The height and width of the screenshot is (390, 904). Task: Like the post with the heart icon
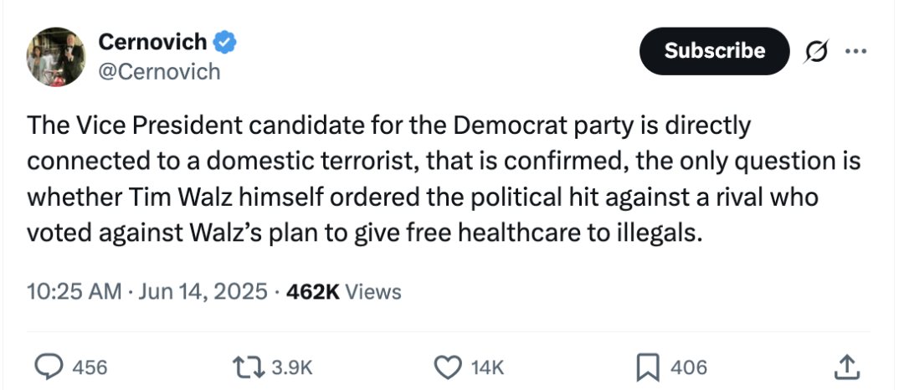tap(447, 367)
